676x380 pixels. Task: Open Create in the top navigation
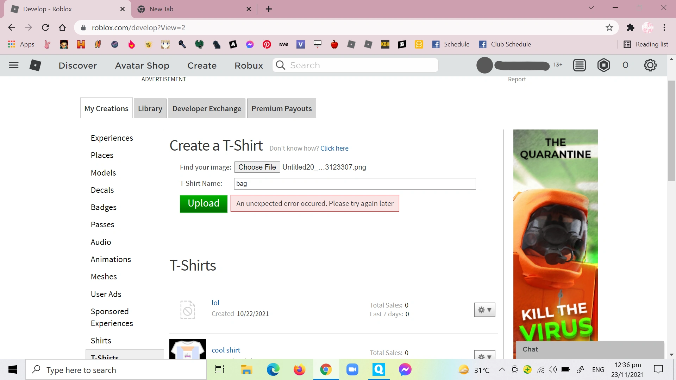click(202, 65)
